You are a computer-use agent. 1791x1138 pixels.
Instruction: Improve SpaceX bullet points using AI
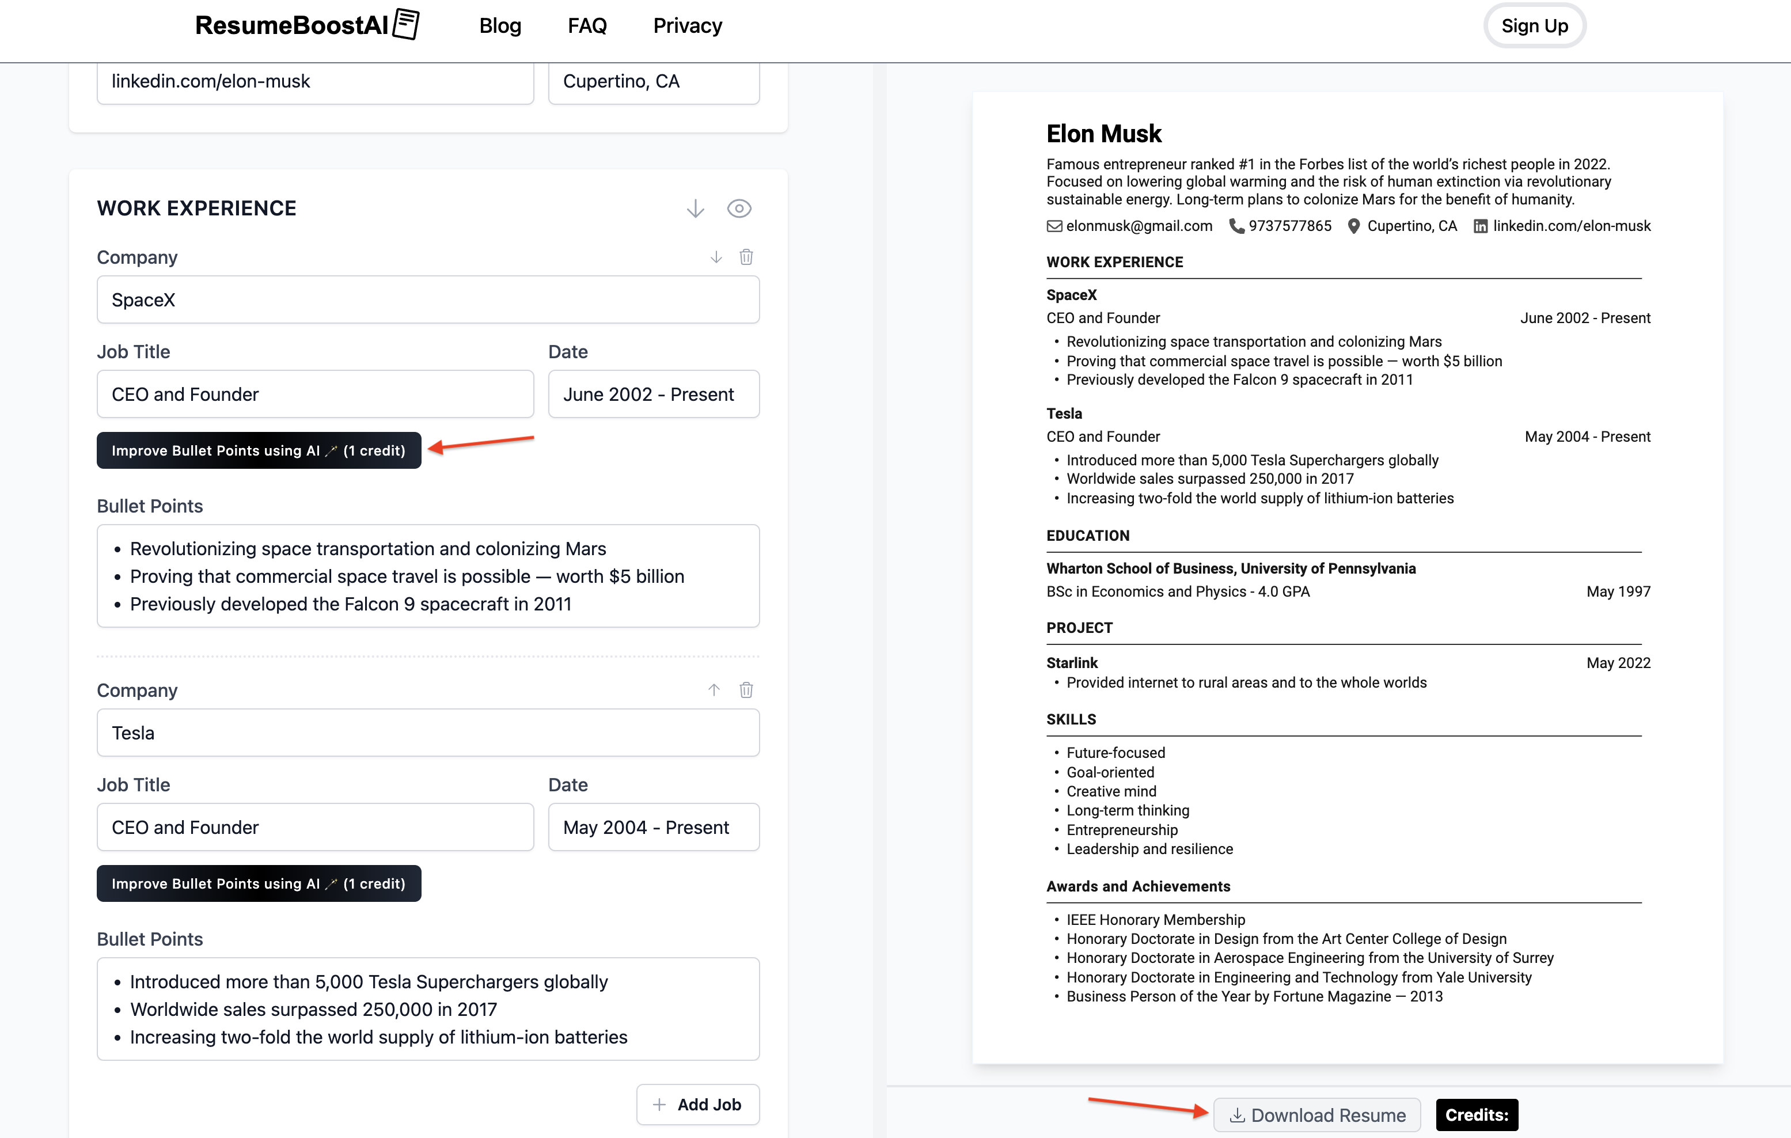coord(258,450)
